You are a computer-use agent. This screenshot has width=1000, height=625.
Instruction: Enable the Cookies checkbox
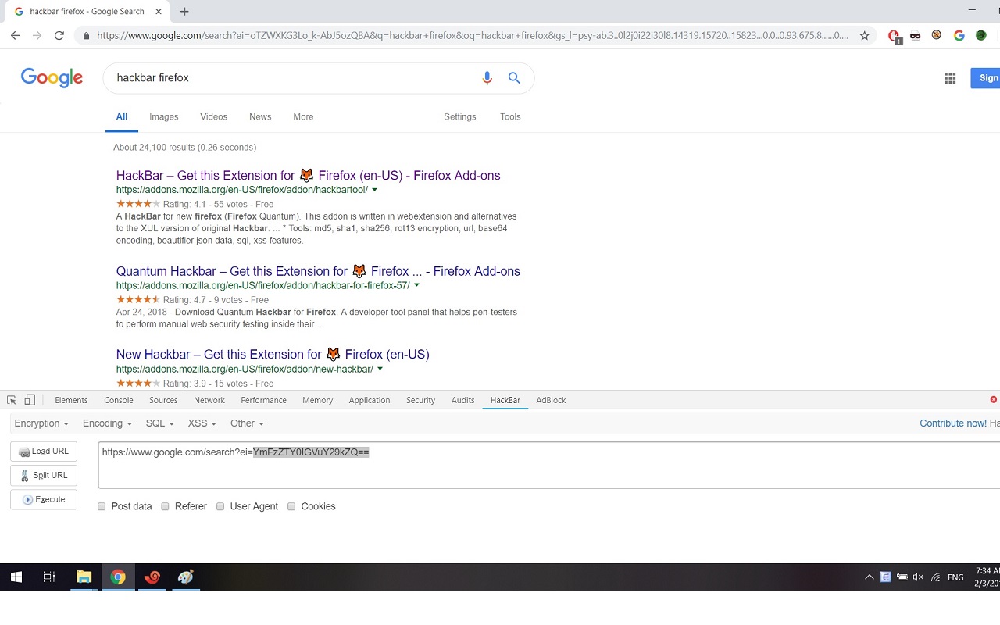tap(291, 506)
